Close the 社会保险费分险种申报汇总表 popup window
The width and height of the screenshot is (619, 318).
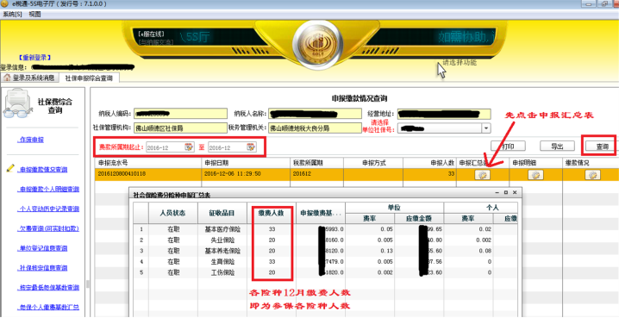pos(515,192)
